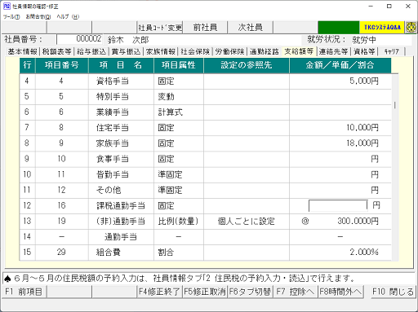Click F4 修正終了 button
This screenshot has height=312, width=418.
click(159, 292)
